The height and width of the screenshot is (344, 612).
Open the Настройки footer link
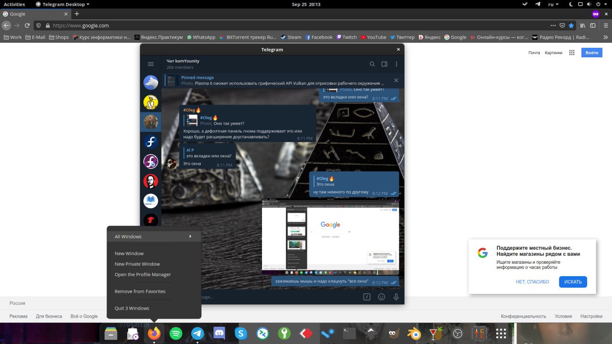click(591, 316)
